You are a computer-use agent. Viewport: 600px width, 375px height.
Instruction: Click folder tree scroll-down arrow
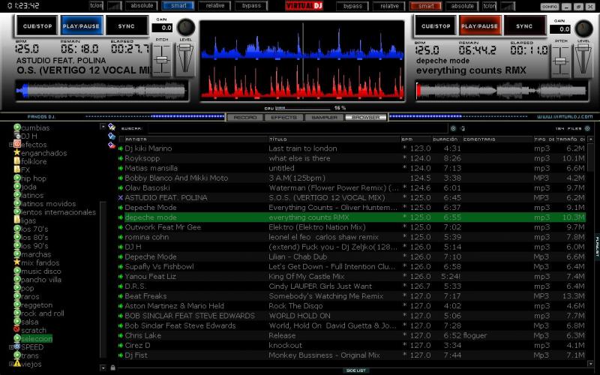click(103, 367)
